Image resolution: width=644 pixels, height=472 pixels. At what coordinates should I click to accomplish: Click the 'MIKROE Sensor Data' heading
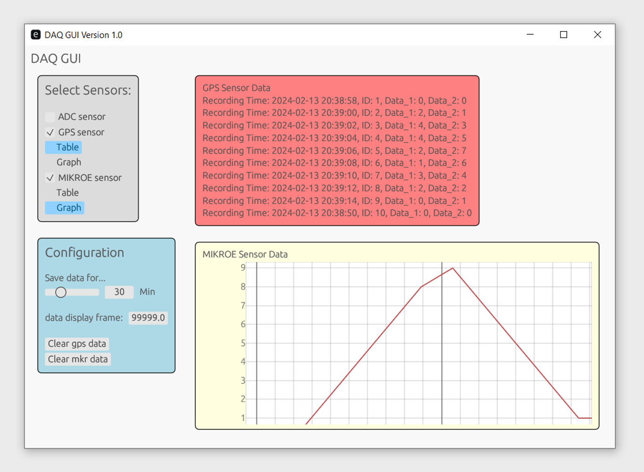245,254
